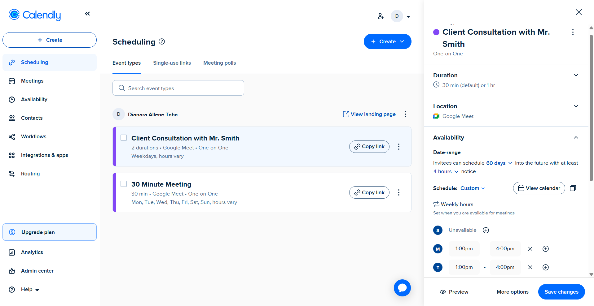This screenshot has width=594, height=306.
Task: Collapse the sidebar with double-chevron icon
Action: [x=87, y=14]
